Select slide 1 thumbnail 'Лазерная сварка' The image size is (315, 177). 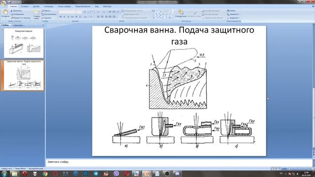coord(24,43)
